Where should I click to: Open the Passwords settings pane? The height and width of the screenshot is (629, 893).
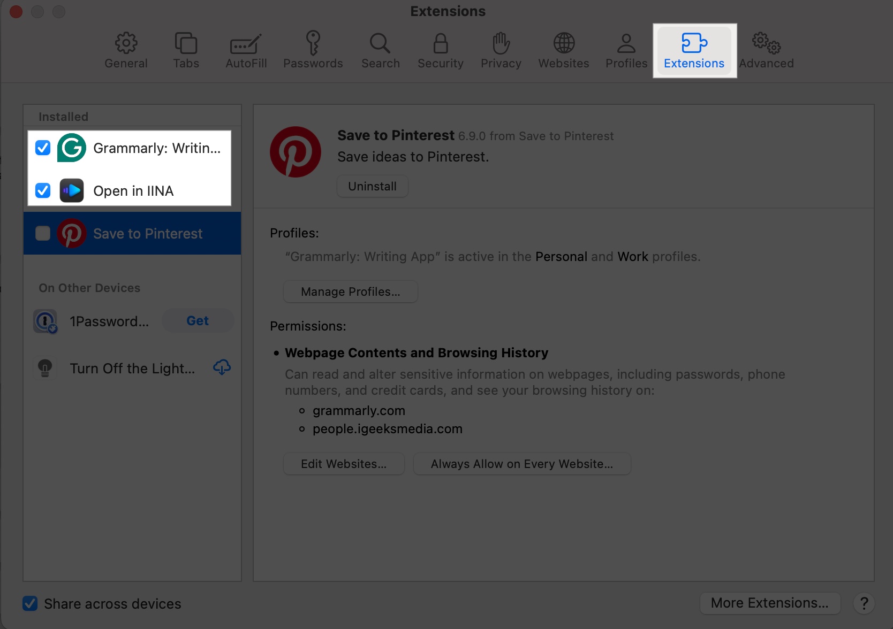click(313, 50)
